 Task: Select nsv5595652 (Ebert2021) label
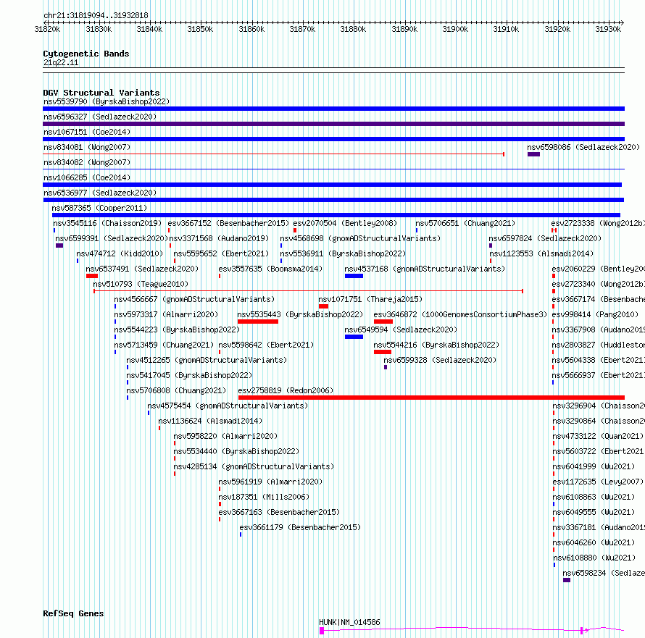(x=221, y=253)
